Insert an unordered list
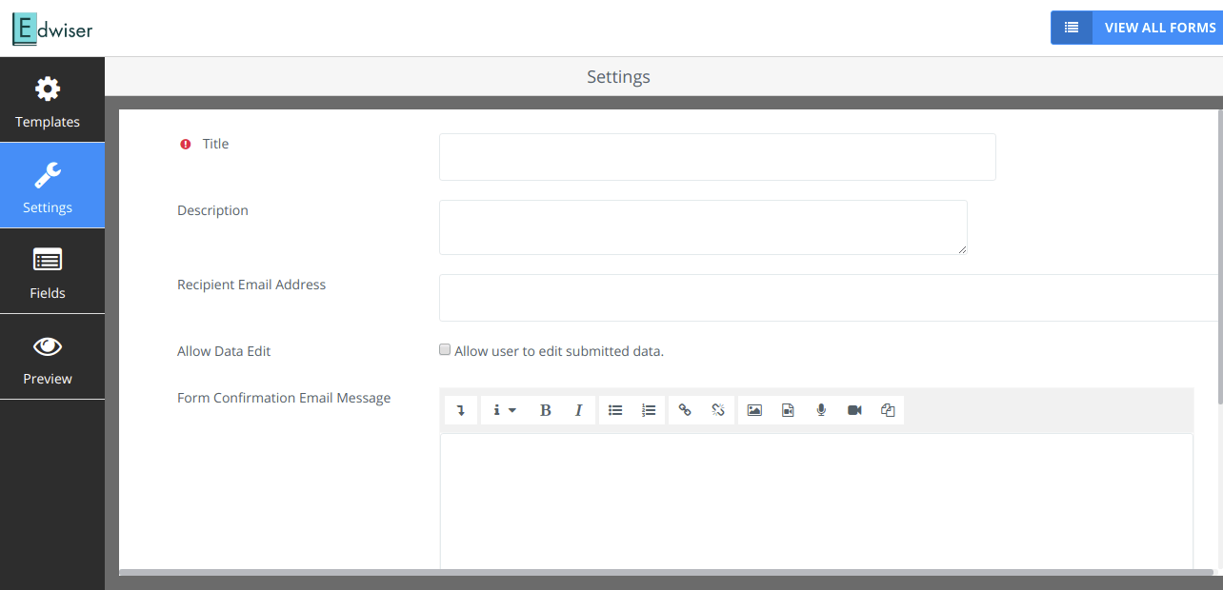The image size is (1223, 590). pos(615,409)
